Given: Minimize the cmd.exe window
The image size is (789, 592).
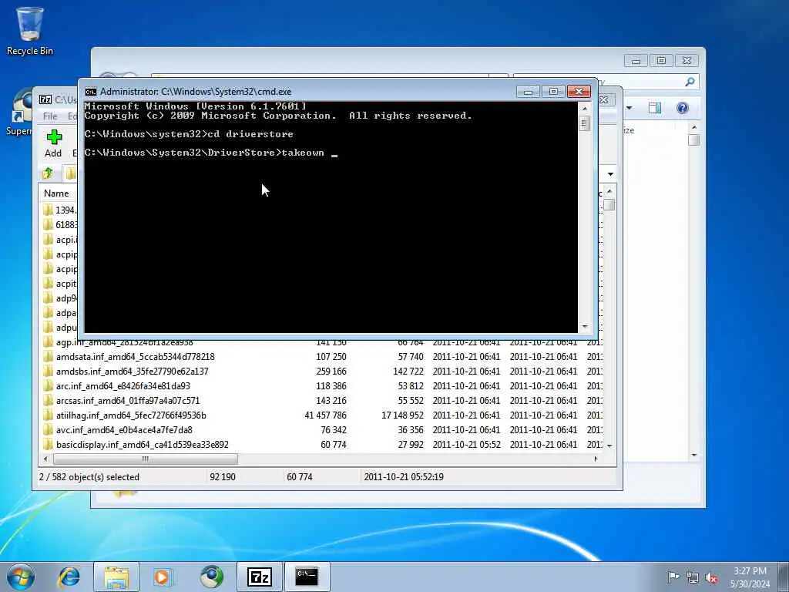Looking at the screenshot, I should 528,92.
